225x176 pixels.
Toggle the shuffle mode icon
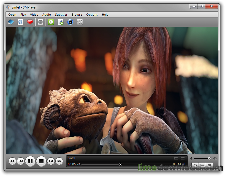tap(182, 158)
